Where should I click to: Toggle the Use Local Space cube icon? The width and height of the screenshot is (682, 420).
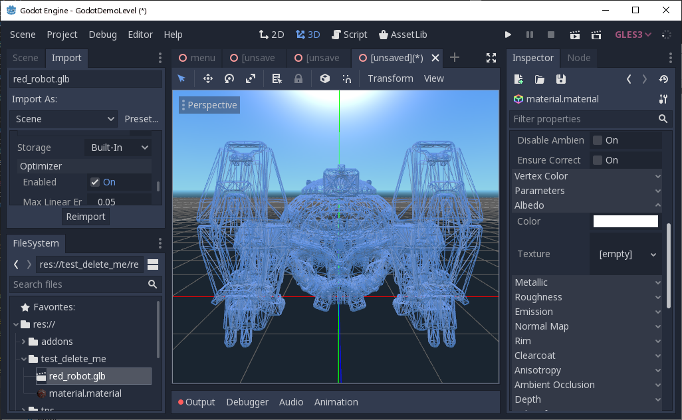pos(325,78)
